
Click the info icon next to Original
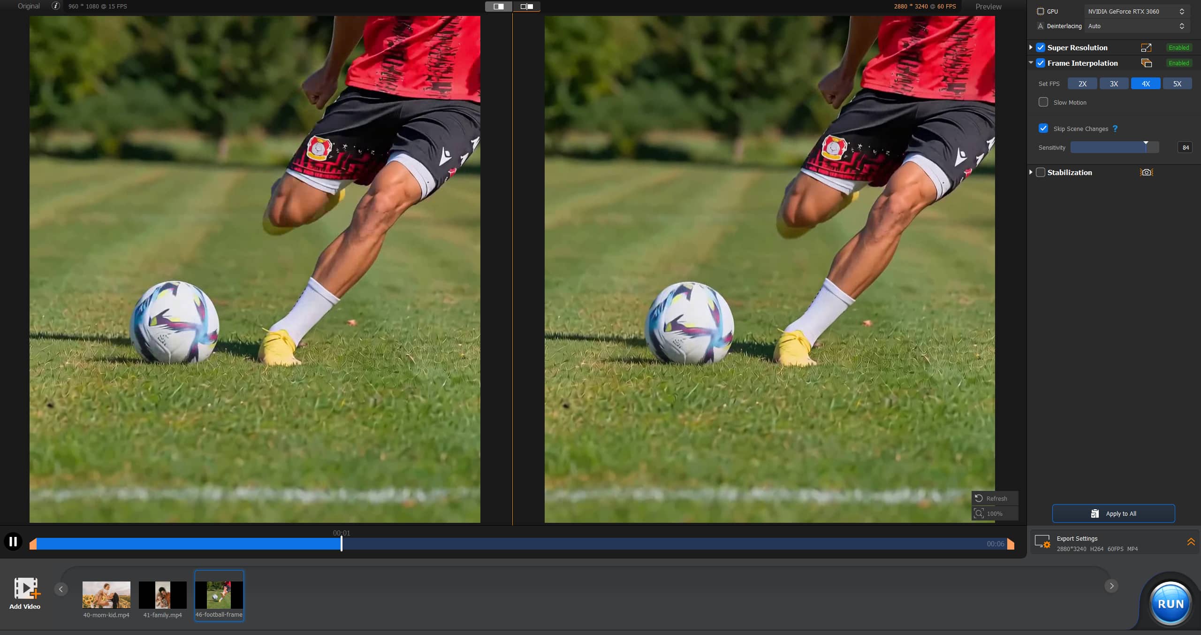coord(56,6)
